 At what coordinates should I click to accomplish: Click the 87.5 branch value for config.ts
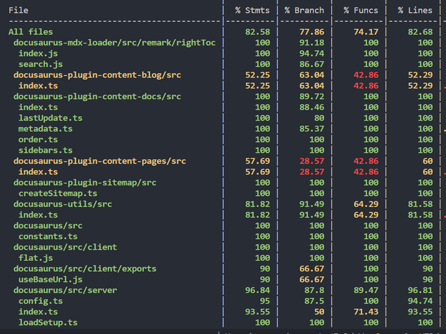coord(314,301)
